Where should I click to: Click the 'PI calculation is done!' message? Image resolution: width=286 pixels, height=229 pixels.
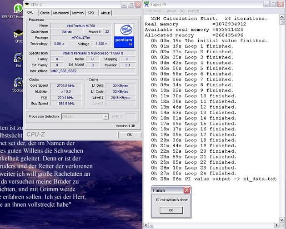pyautogui.click(x=172, y=200)
